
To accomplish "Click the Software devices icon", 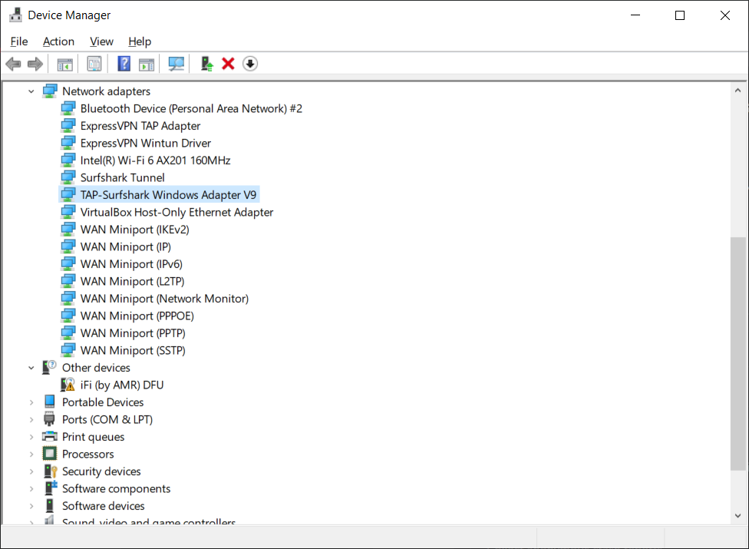I will [x=50, y=505].
